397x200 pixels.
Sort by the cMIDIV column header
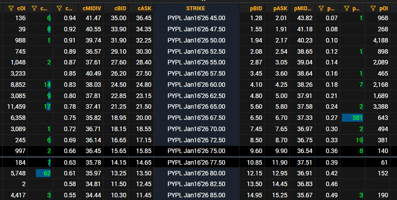(92, 9)
